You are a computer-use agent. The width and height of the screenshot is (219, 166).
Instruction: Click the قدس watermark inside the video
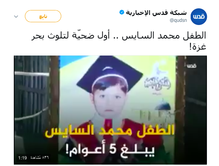point(192,66)
